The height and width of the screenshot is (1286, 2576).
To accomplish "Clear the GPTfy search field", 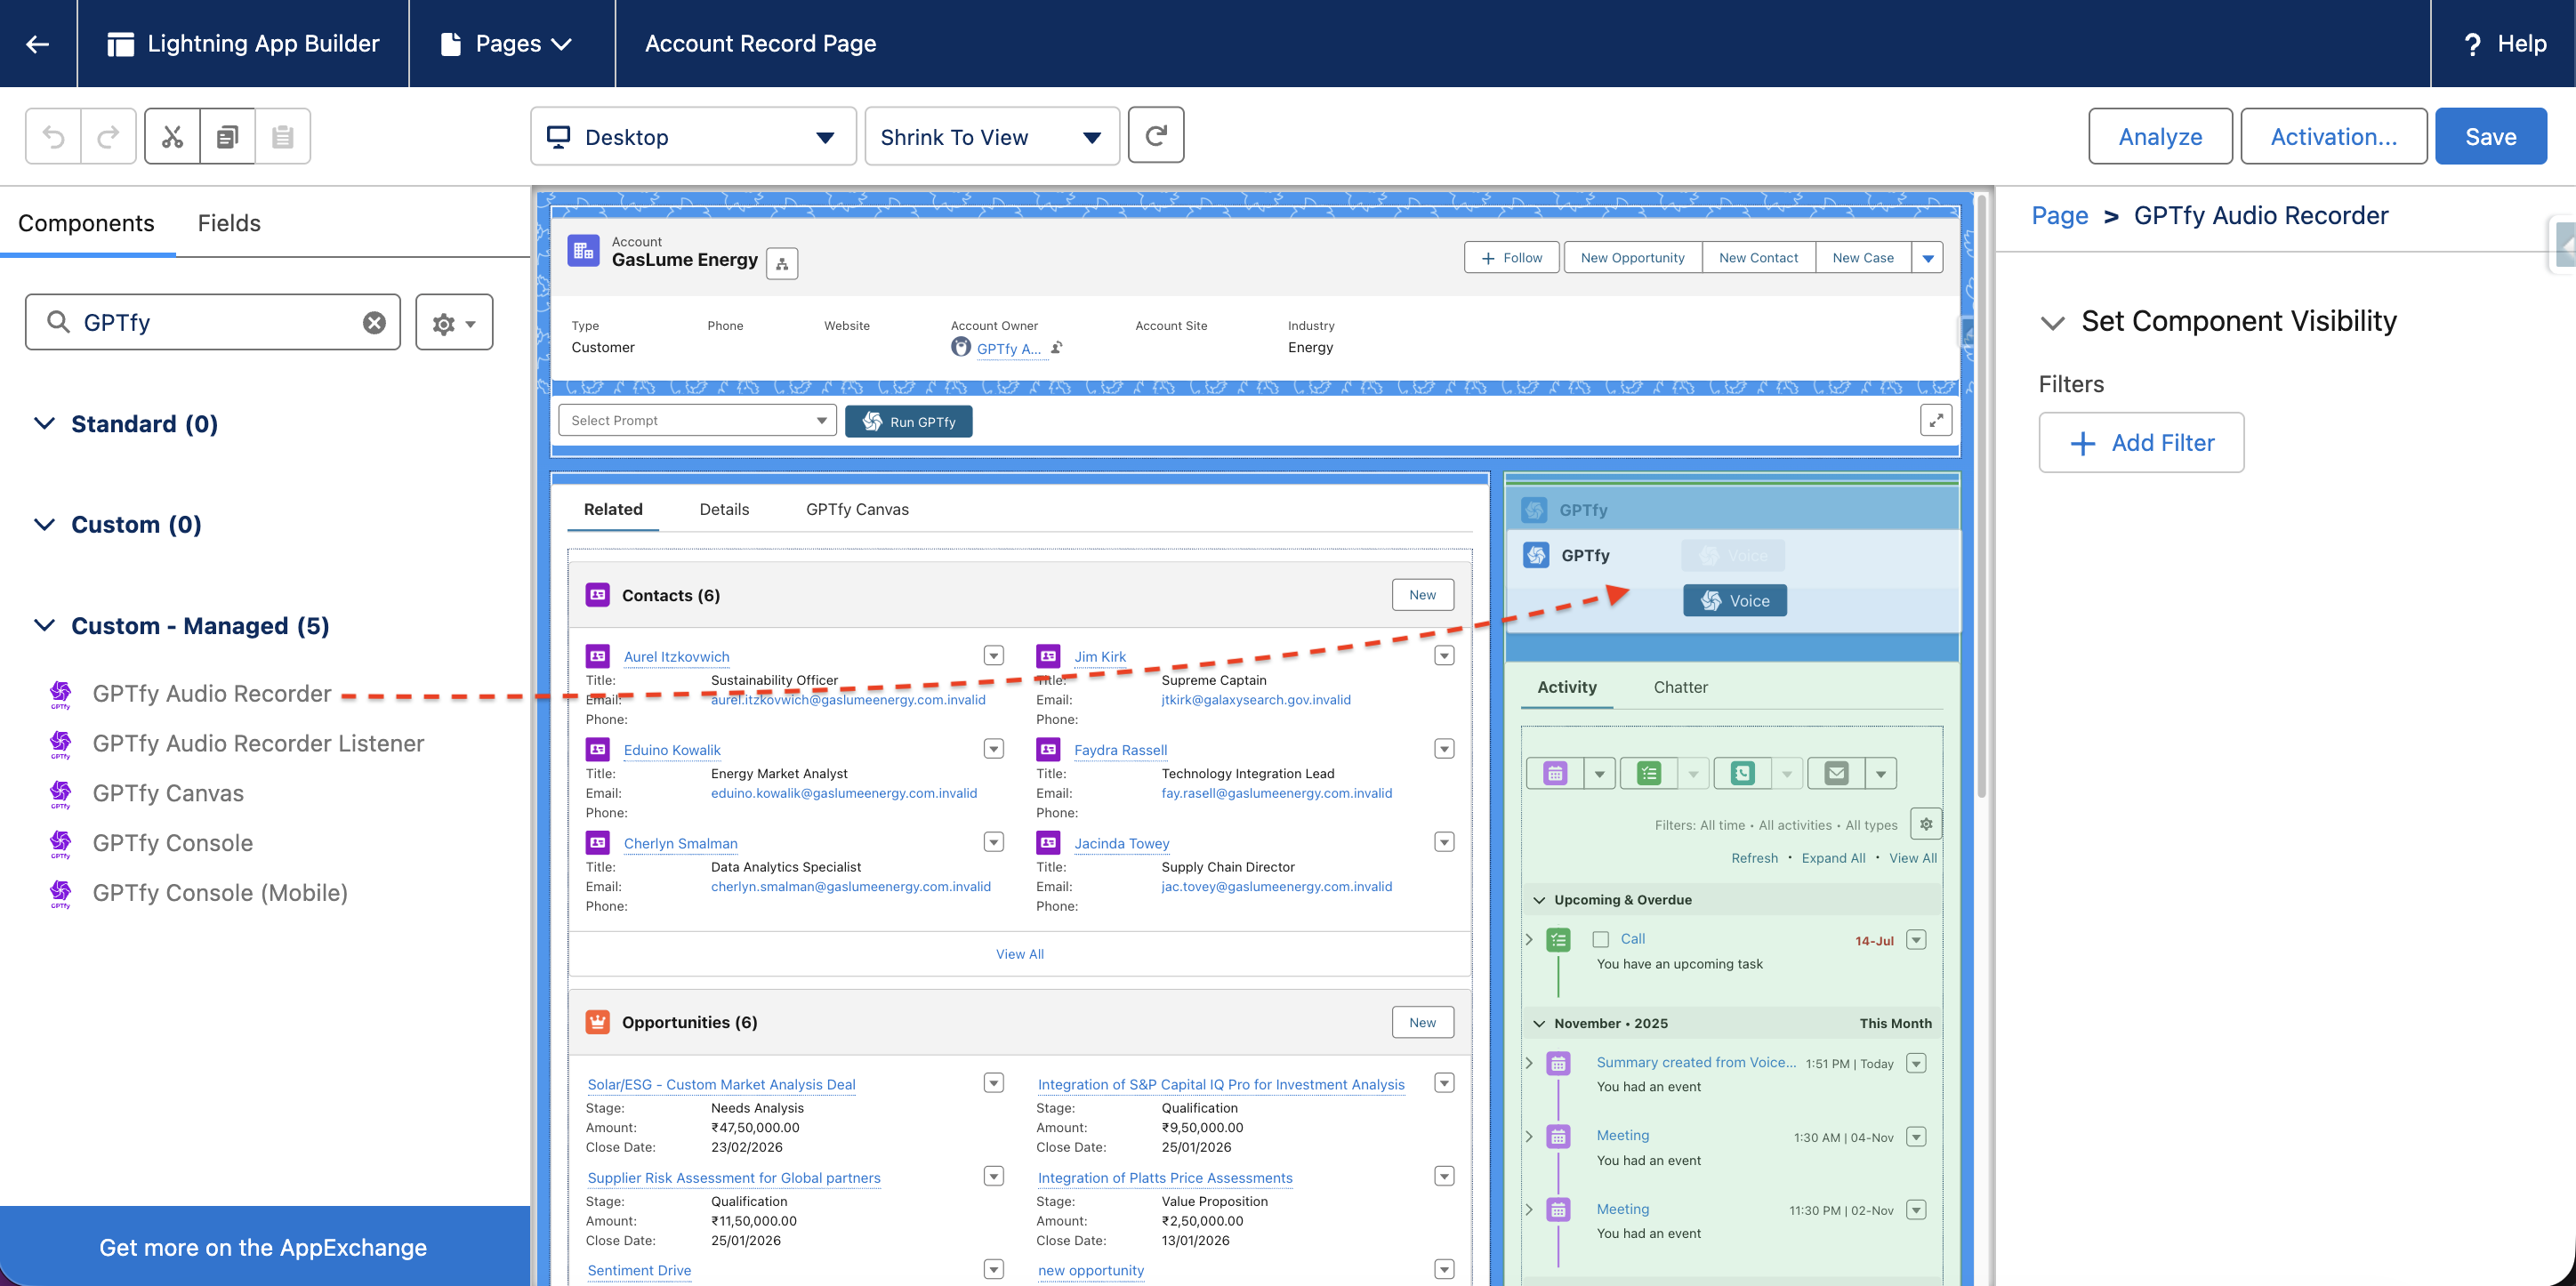I will coord(374,322).
